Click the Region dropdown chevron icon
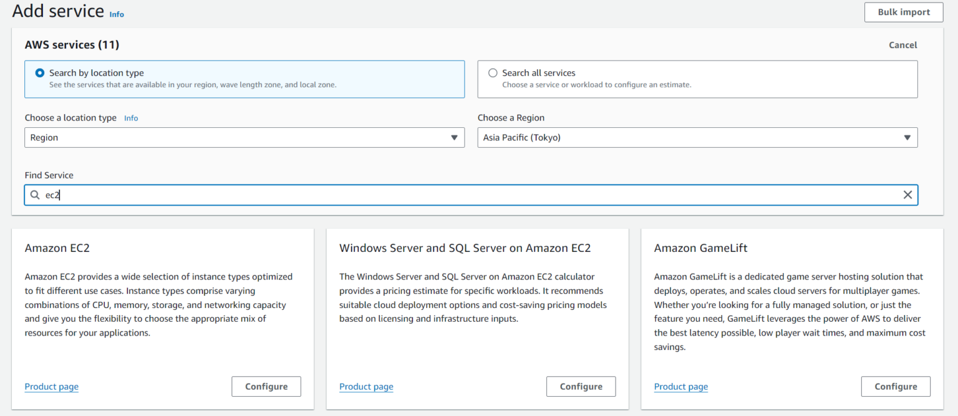The width and height of the screenshot is (958, 416). tap(907, 137)
